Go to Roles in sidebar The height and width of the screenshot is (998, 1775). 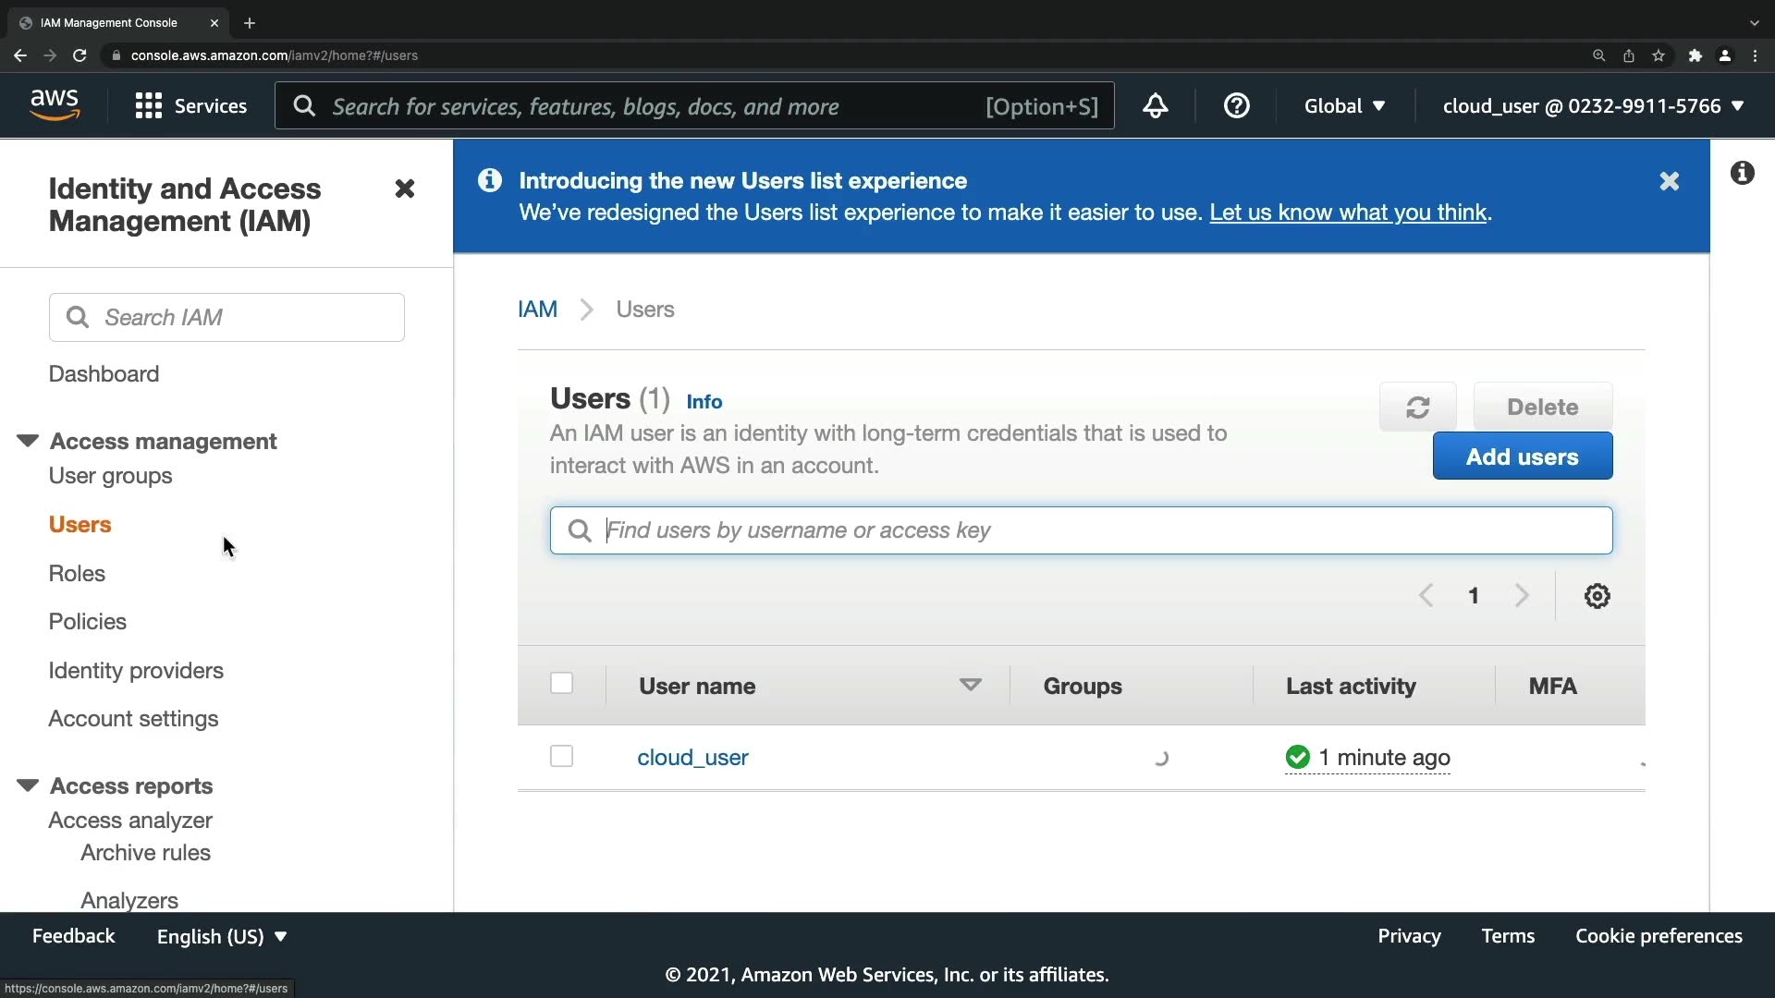point(77,574)
